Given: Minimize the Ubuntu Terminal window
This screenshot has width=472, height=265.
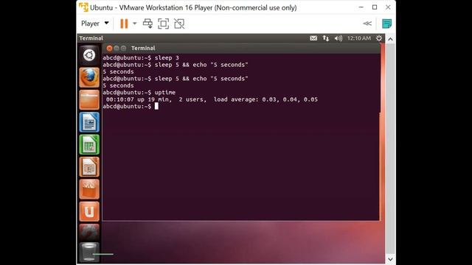Looking at the screenshot, I should 117,48.
